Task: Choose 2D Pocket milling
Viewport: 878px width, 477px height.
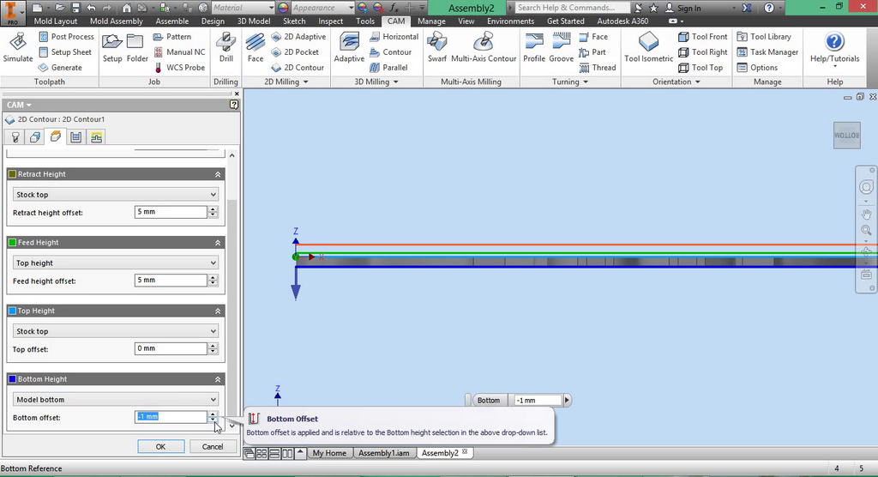Action: click(x=295, y=52)
